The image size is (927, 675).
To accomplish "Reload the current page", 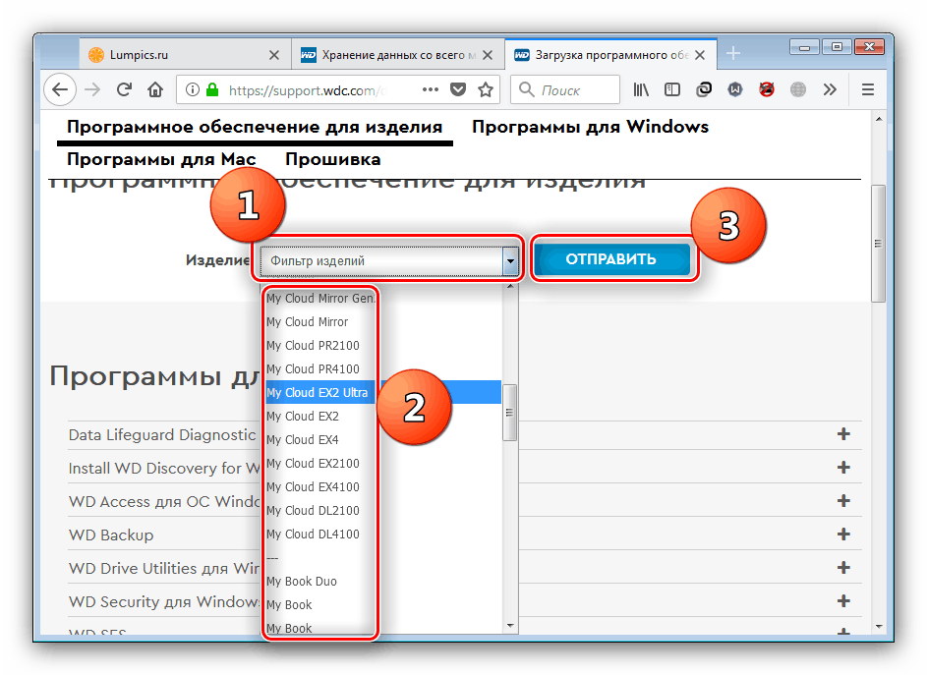I will (x=124, y=89).
